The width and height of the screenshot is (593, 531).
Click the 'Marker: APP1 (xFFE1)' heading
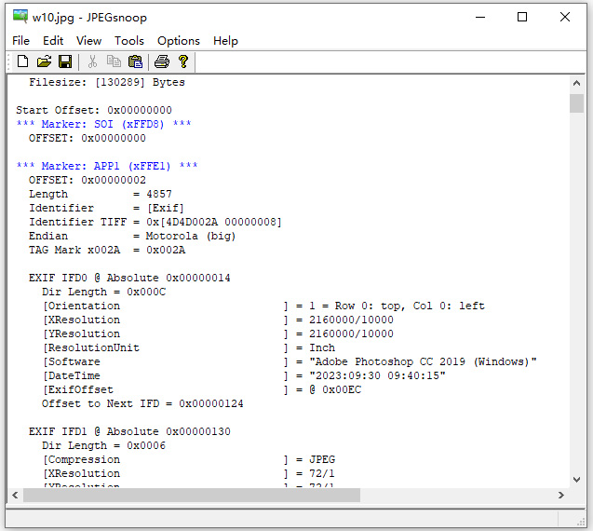tap(107, 166)
